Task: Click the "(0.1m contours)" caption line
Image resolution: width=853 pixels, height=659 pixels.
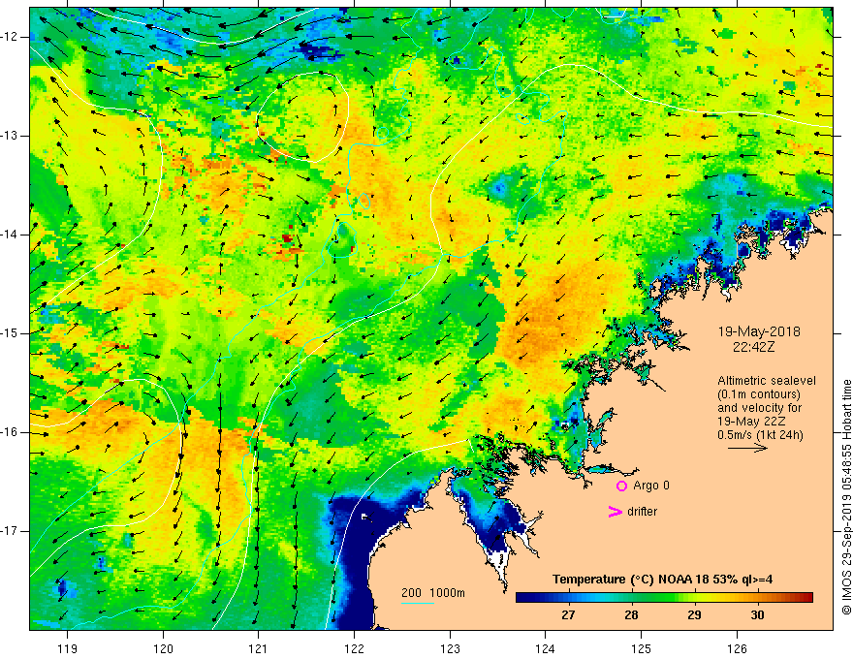Action: [759, 394]
